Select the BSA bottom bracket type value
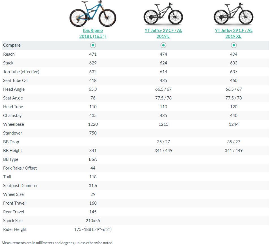Screen dimensions: 270x247 click(93, 159)
